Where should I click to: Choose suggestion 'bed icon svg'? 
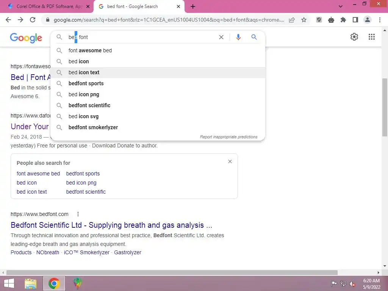click(x=158, y=116)
